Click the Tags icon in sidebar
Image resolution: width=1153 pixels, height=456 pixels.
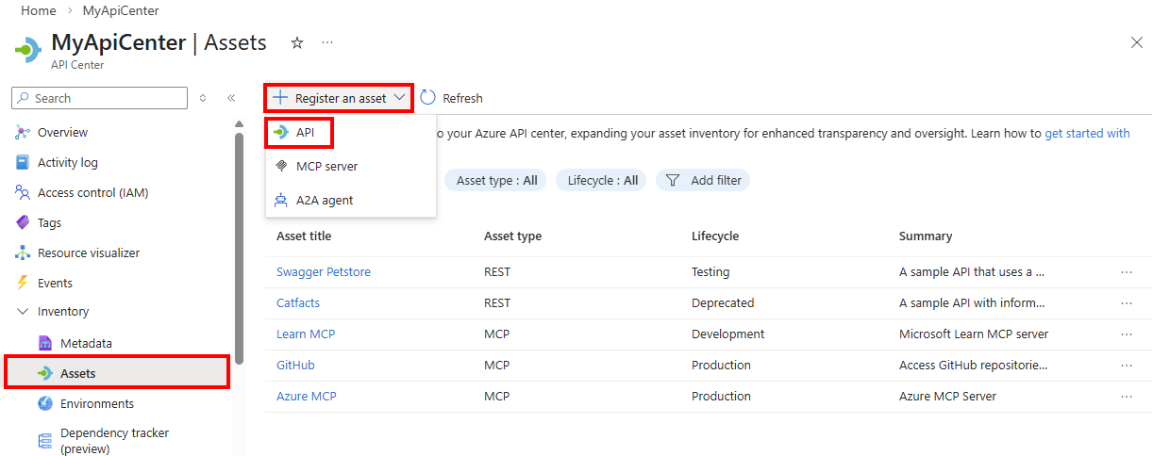(23, 223)
